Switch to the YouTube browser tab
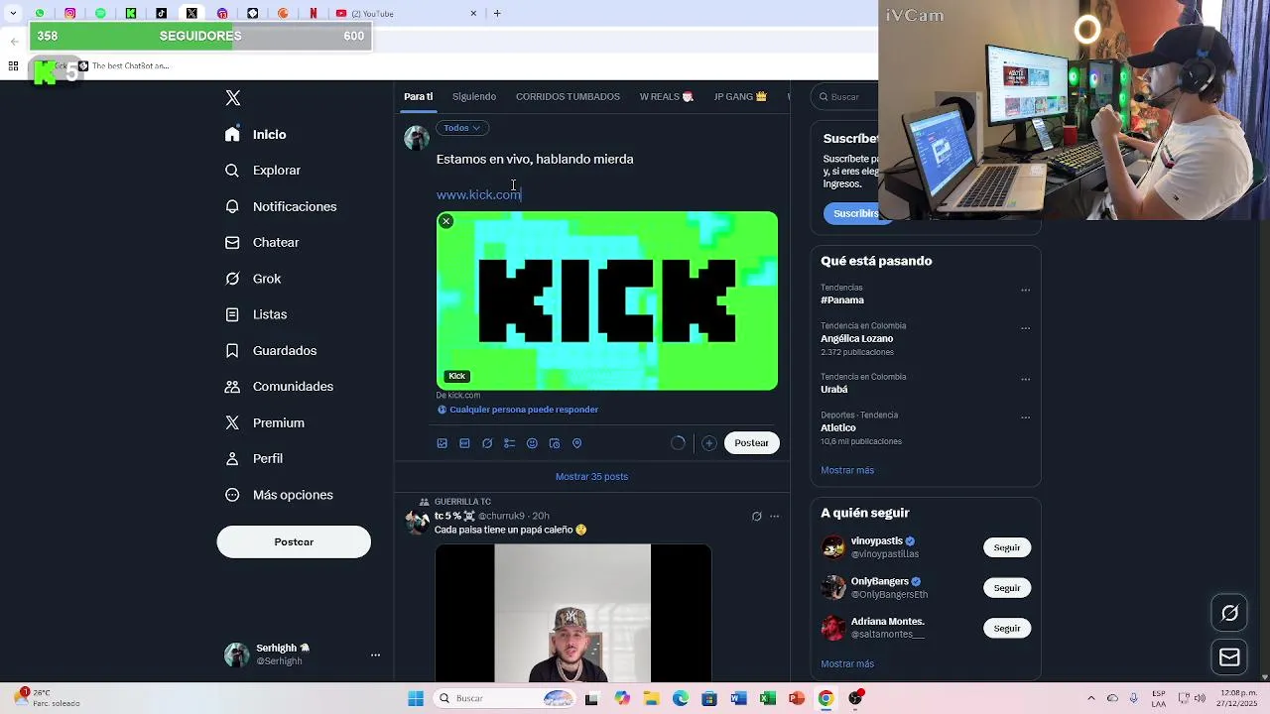Image resolution: width=1270 pixels, height=714 pixels. [x=402, y=13]
